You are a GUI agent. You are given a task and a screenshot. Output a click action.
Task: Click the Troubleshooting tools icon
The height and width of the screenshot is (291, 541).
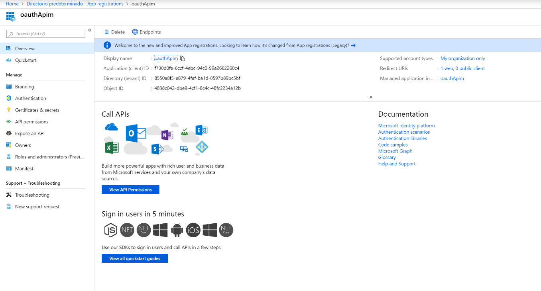9,195
